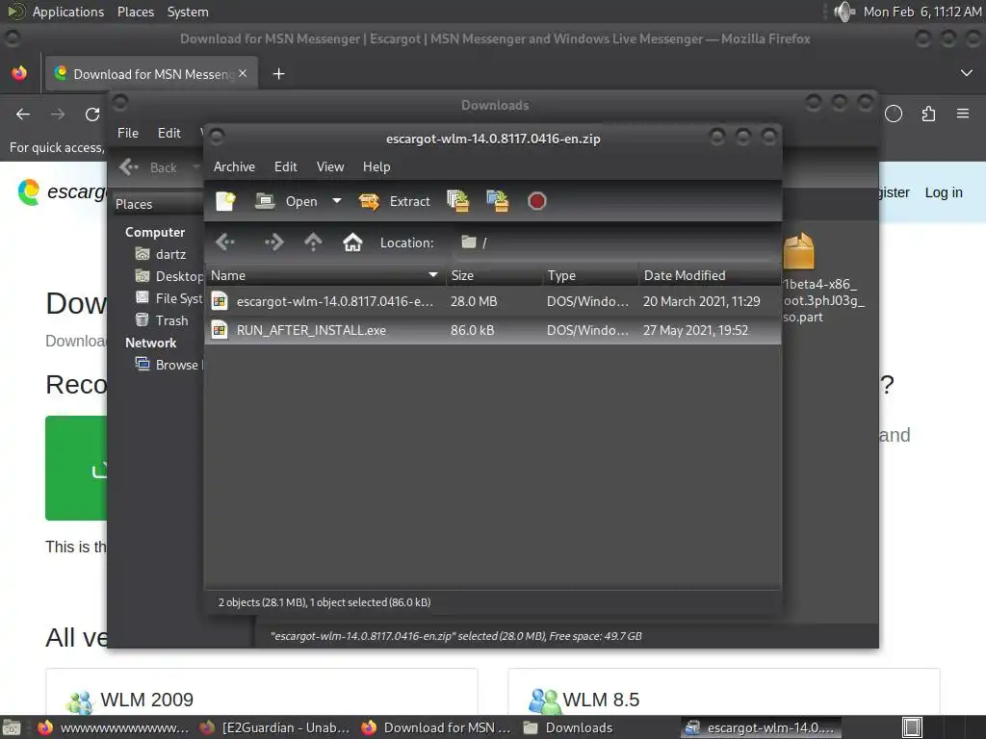Open dartz home folder in Places sidebar
Image resolution: width=986 pixels, height=739 pixels.
pos(161,254)
